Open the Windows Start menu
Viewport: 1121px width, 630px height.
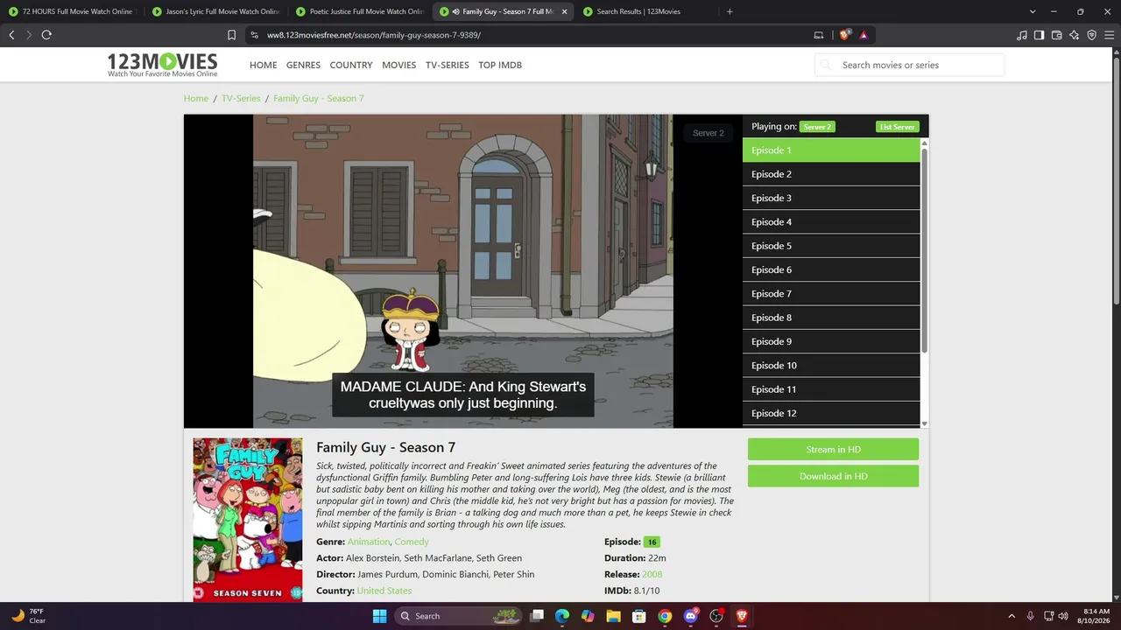[379, 616]
